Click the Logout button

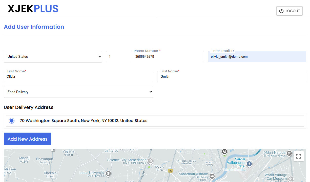[289, 11]
